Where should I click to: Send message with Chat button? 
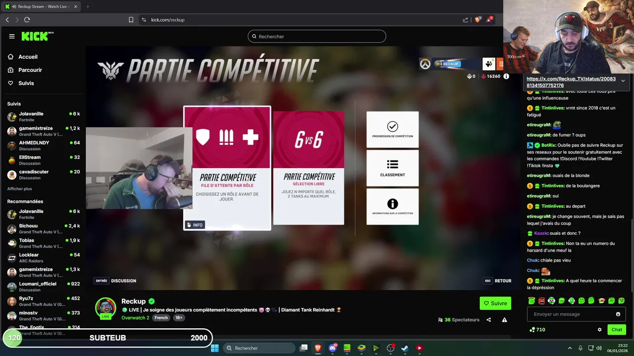(617, 330)
